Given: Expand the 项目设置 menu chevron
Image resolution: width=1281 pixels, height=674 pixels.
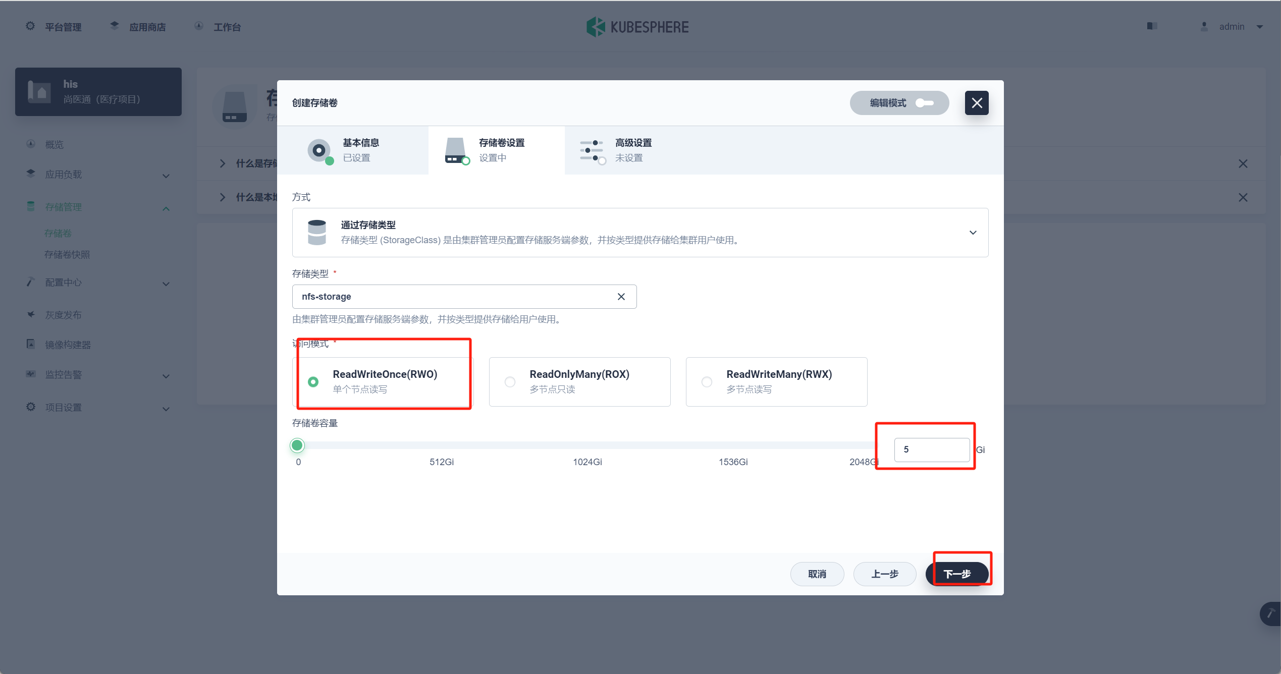Looking at the screenshot, I should pyautogui.click(x=166, y=409).
